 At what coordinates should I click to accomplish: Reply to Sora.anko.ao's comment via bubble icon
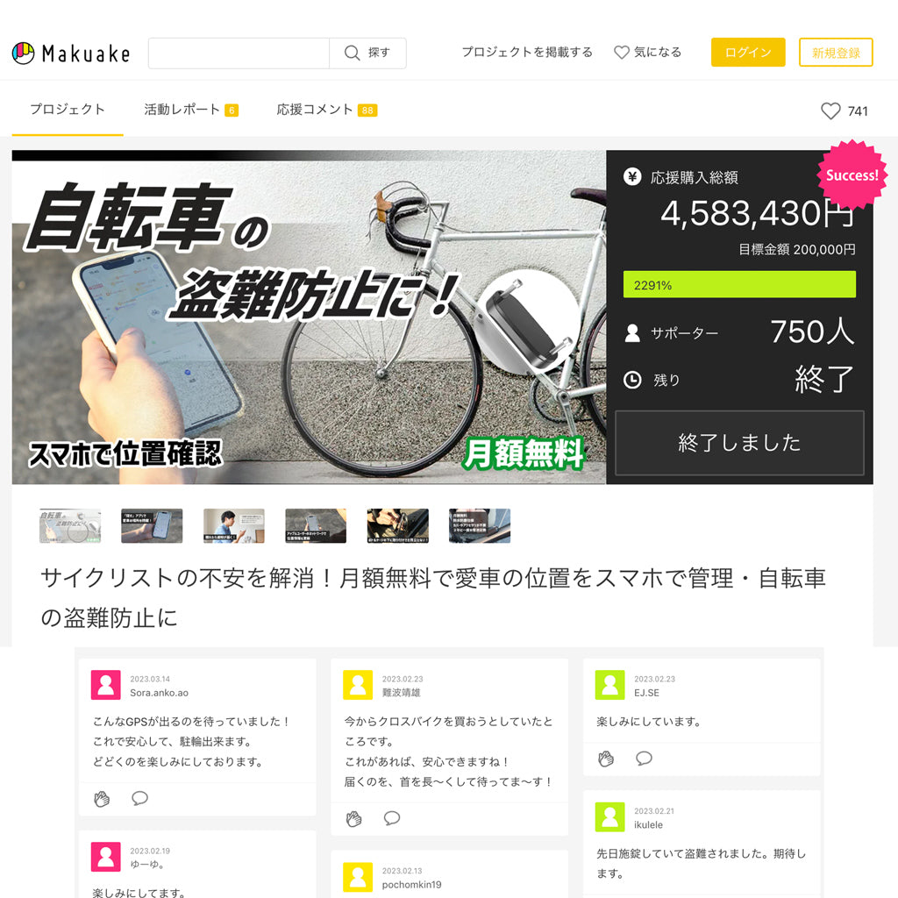pyautogui.click(x=139, y=798)
